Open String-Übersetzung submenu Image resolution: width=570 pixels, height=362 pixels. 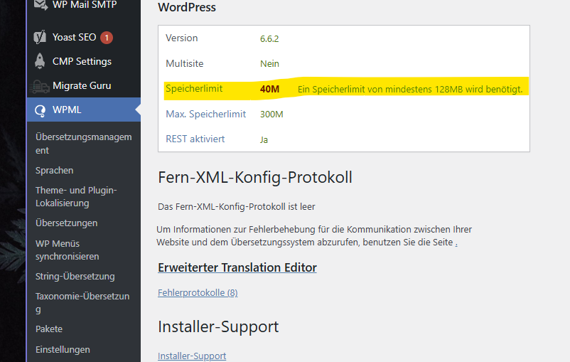coord(75,276)
